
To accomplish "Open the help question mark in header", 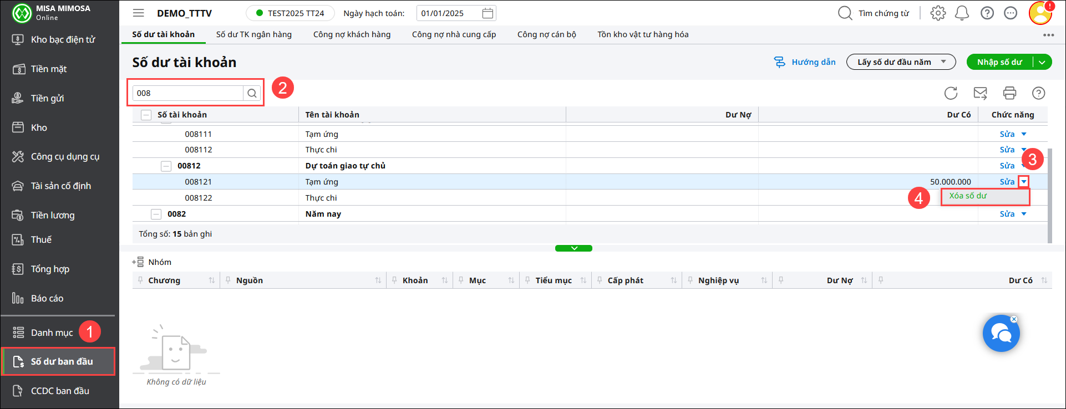I will [987, 13].
